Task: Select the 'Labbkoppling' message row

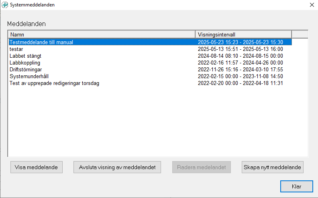Action: (25, 63)
